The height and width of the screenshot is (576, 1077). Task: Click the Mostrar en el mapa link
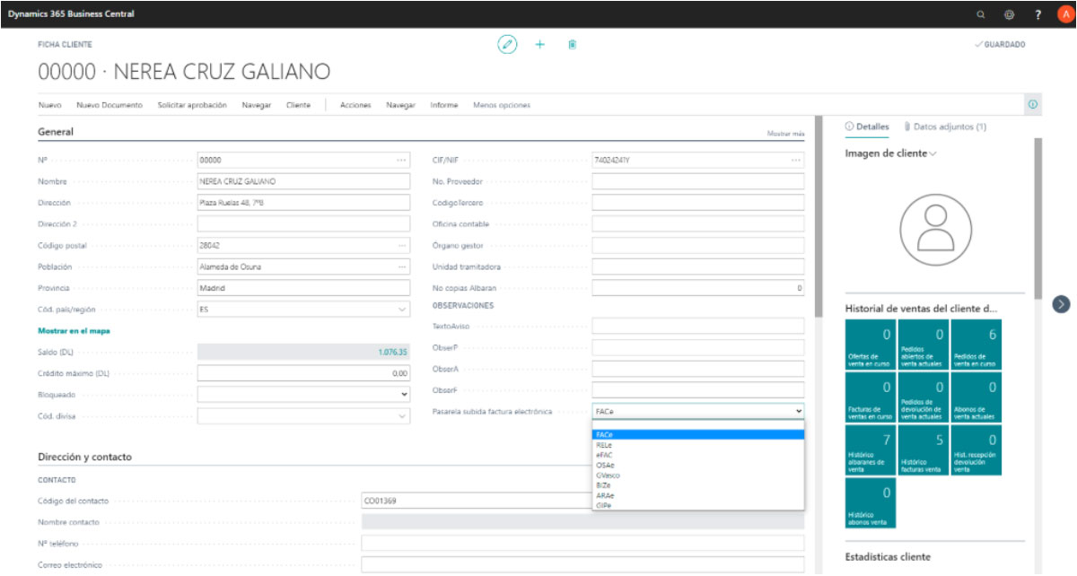click(x=74, y=331)
